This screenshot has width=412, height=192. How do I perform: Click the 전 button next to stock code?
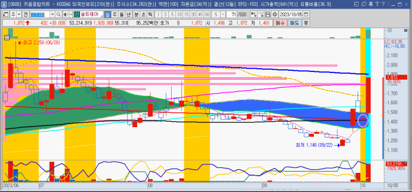tap(26, 14)
